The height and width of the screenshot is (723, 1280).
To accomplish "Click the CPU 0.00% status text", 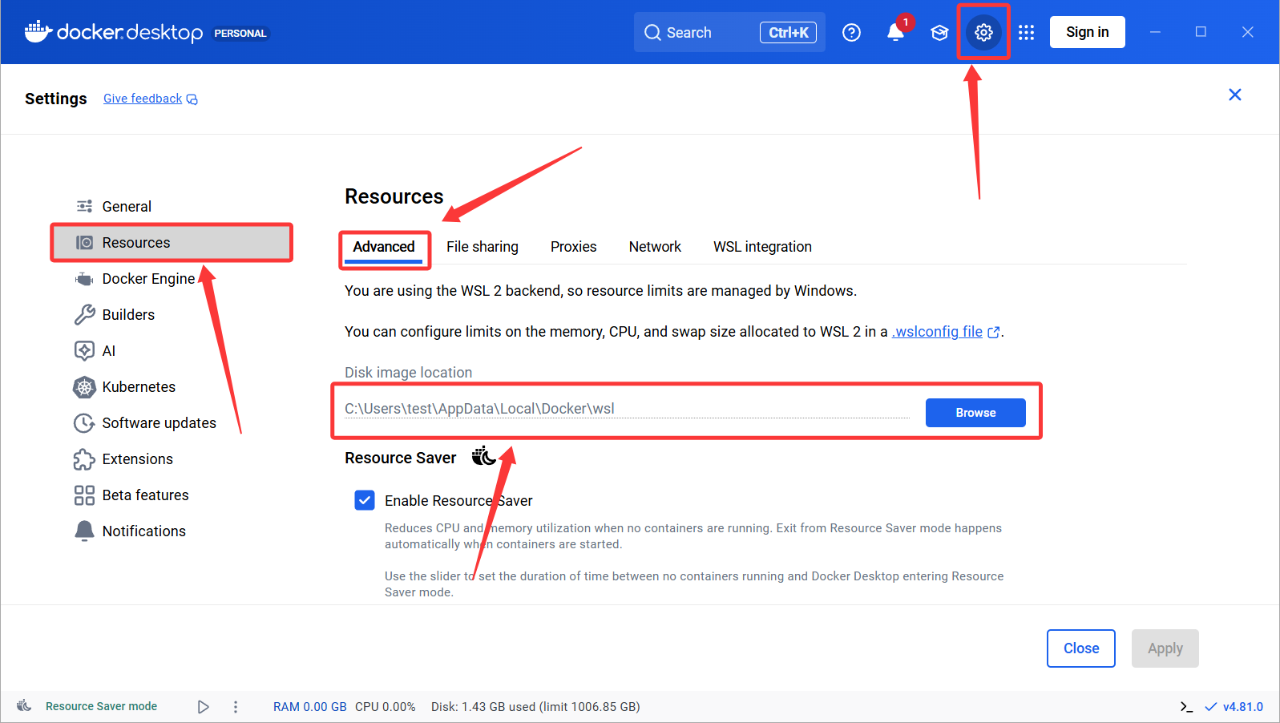I will tap(386, 707).
